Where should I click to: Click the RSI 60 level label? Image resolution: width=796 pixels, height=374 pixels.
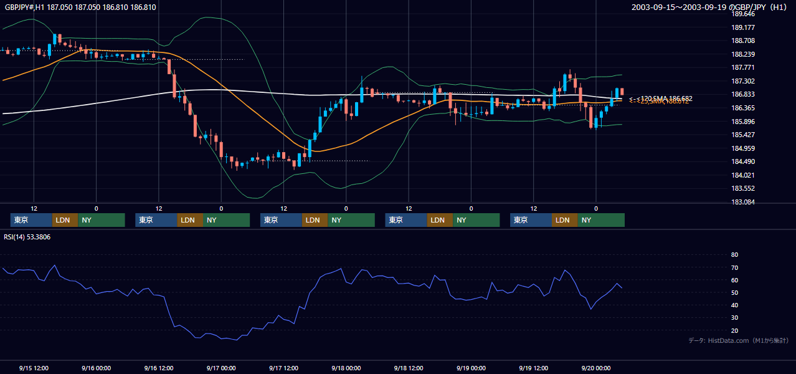point(734,280)
